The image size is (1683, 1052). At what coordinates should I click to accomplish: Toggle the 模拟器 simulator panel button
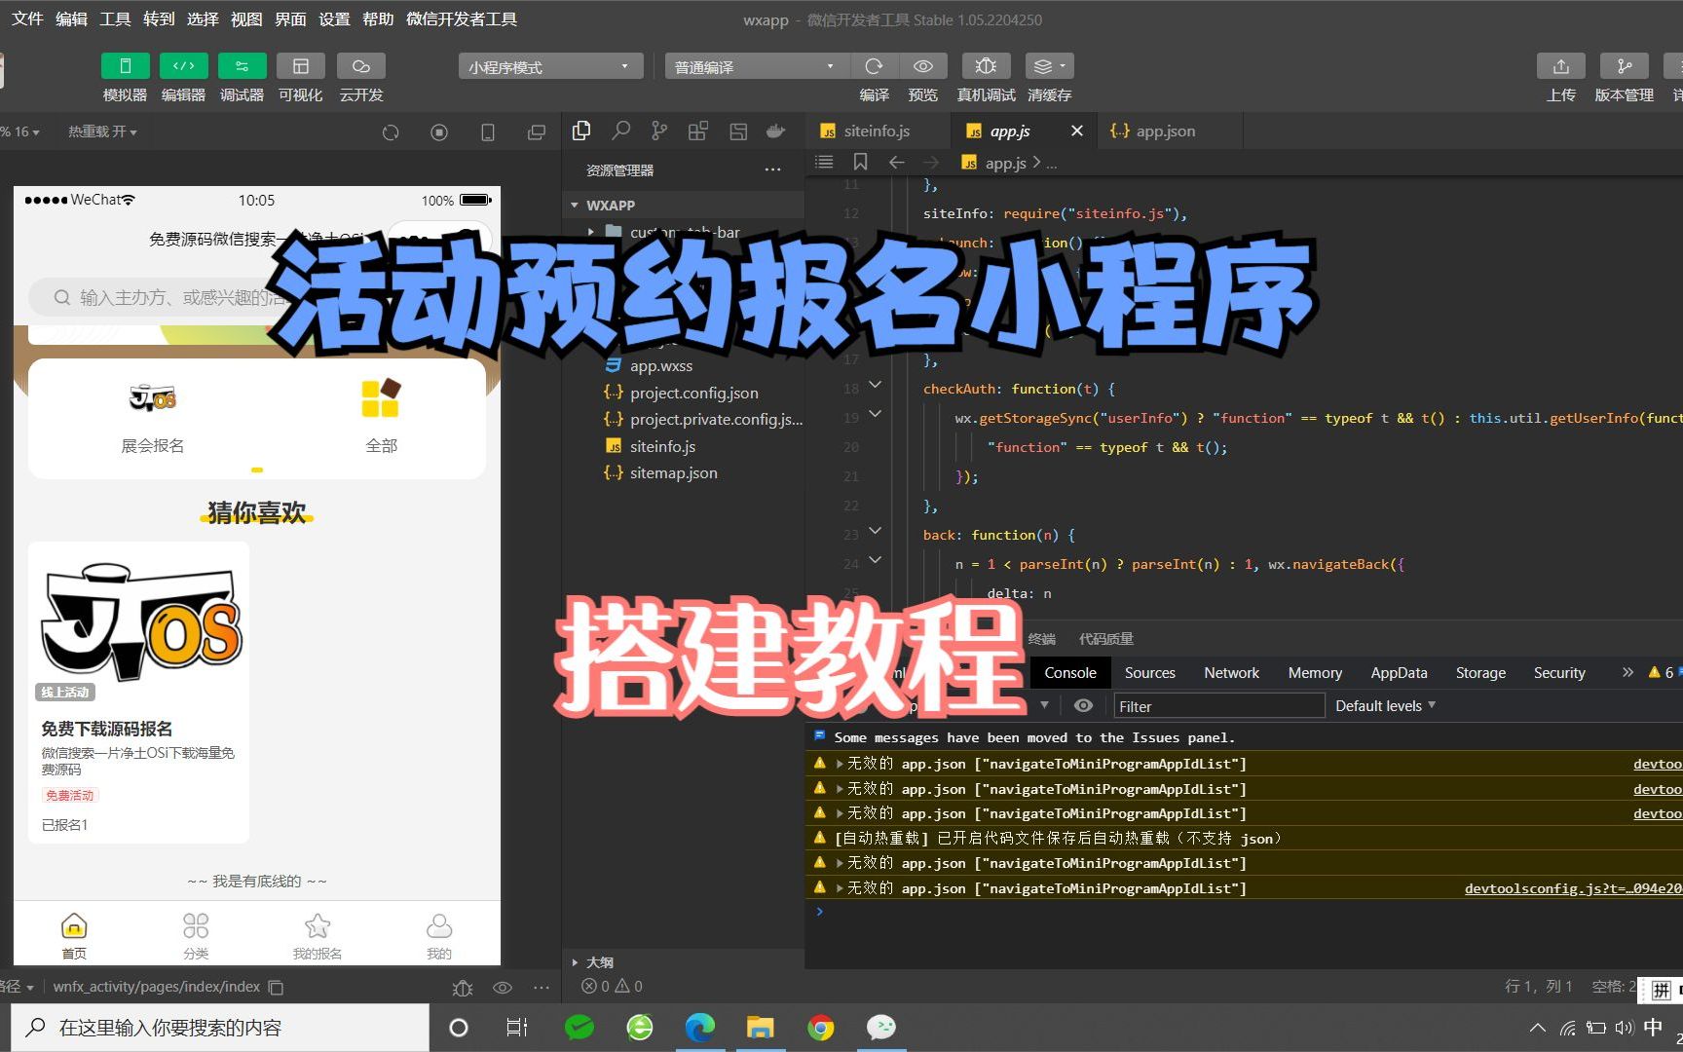click(x=125, y=66)
